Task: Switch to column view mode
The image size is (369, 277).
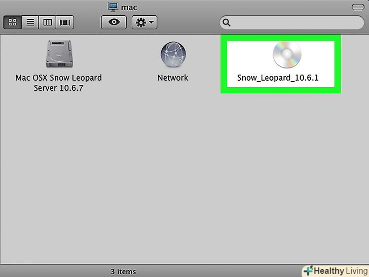Action: (x=47, y=22)
